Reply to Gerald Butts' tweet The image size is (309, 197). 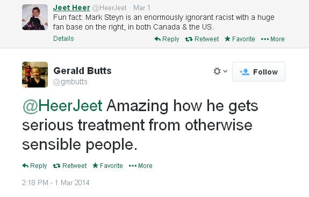pos(34,166)
